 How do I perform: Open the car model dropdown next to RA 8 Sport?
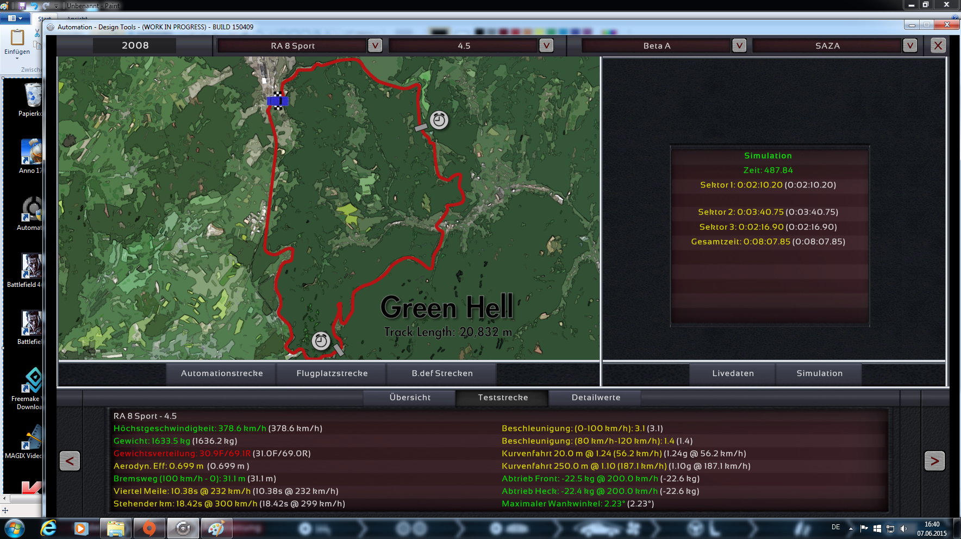(375, 46)
